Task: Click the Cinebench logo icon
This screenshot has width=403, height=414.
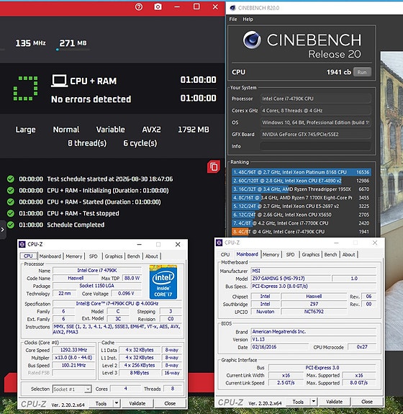Action: [x=252, y=40]
